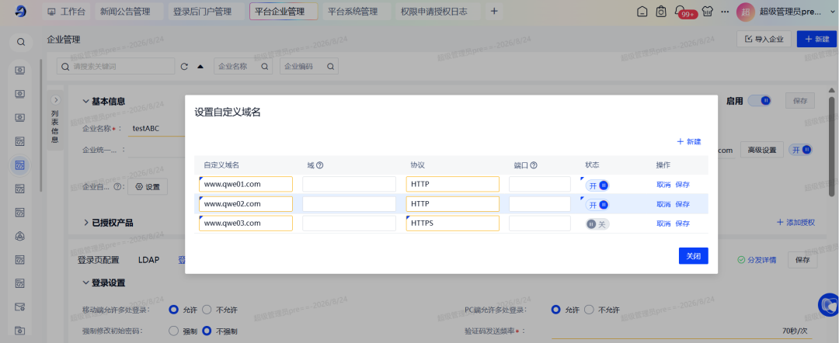839x343 pixels.
Task: Select 不强制 radio for initial password change
Action: [207, 331]
